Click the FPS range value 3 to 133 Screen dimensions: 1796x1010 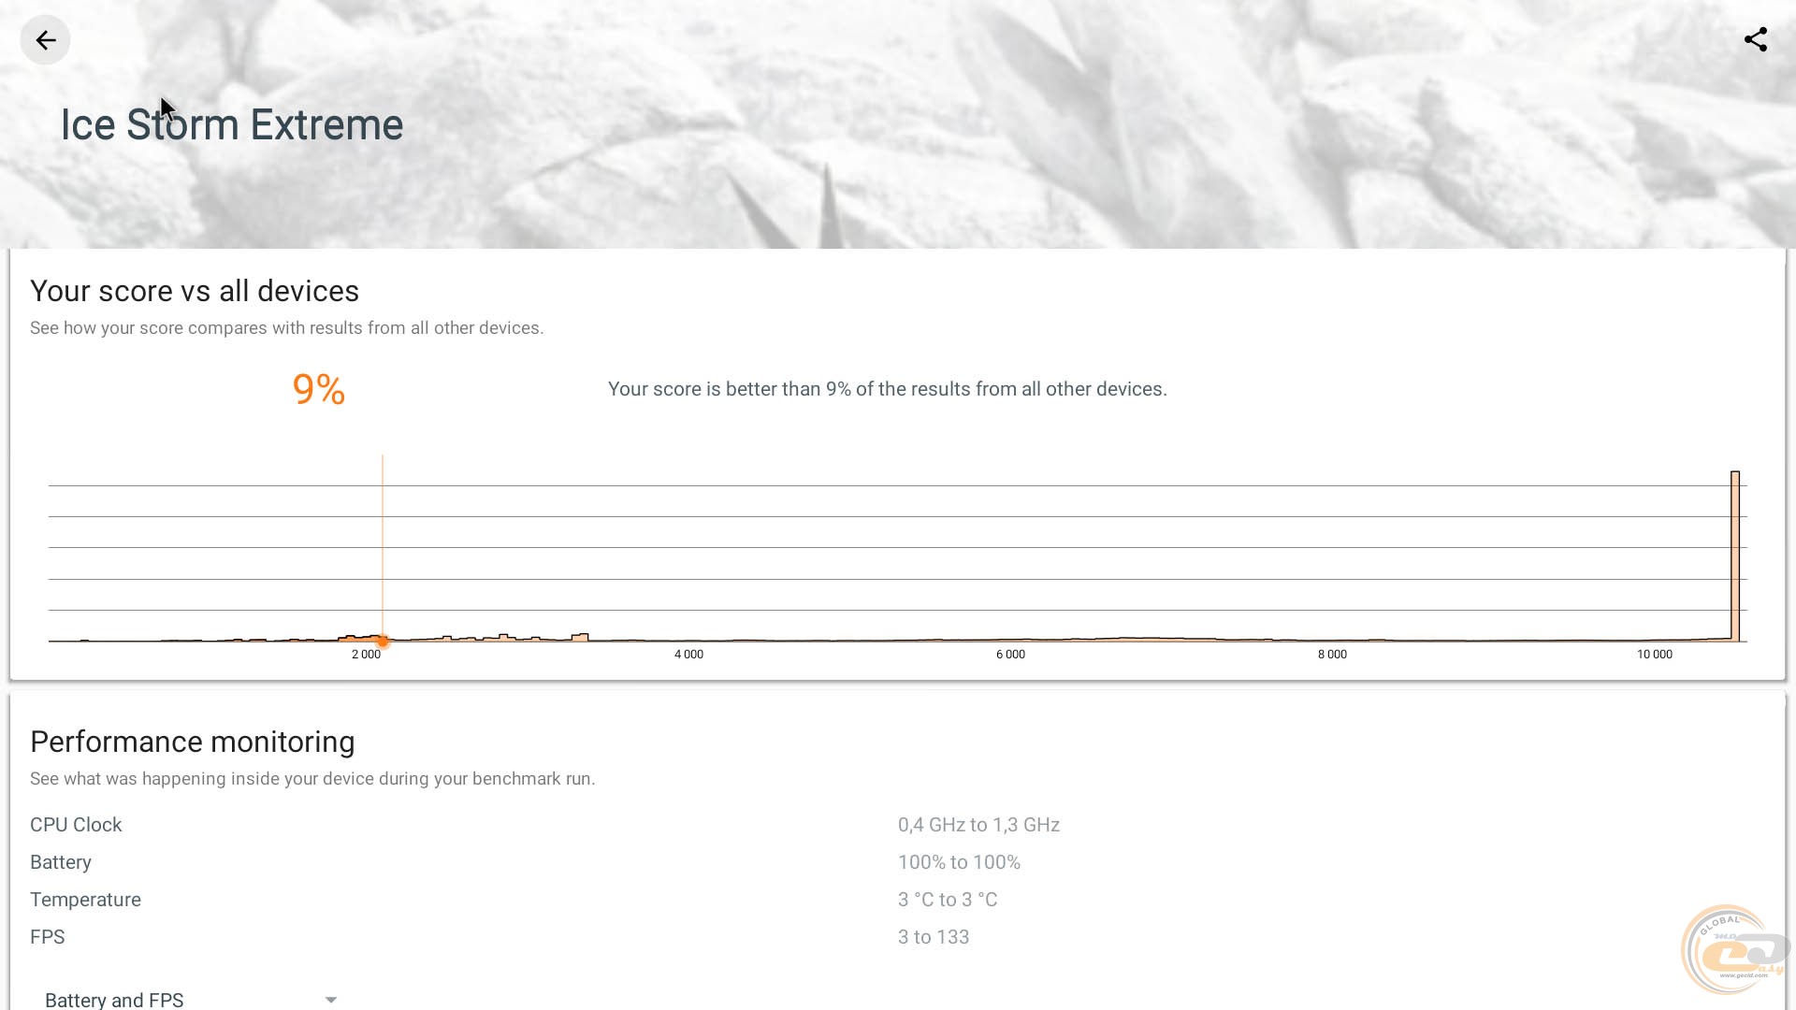(934, 937)
